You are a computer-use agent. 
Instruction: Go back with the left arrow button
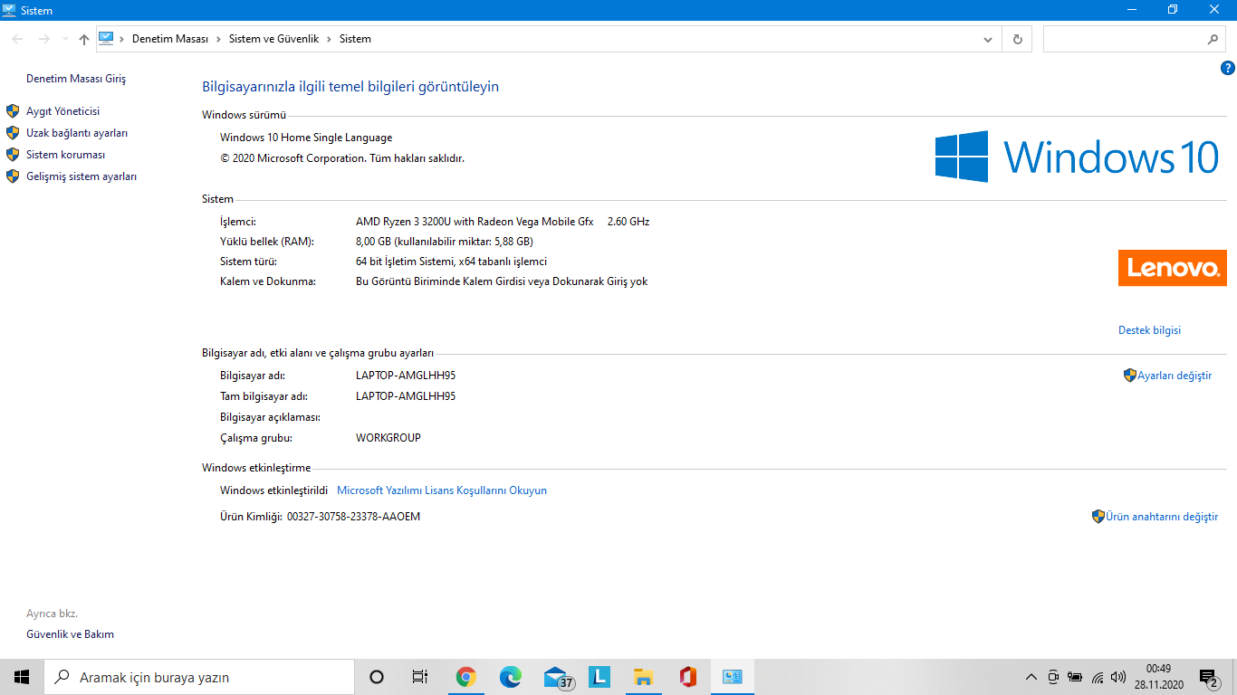click(18, 39)
